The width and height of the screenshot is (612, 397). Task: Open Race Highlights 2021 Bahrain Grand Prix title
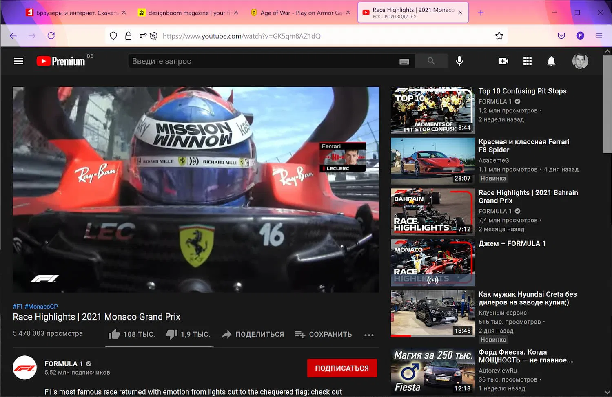pos(528,196)
